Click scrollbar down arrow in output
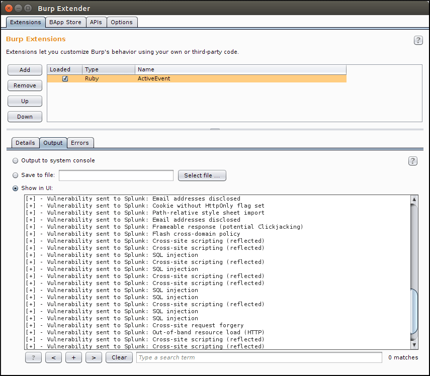Image resolution: width=430 pixels, height=376 pixels. pyautogui.click(x=414, y=345)
